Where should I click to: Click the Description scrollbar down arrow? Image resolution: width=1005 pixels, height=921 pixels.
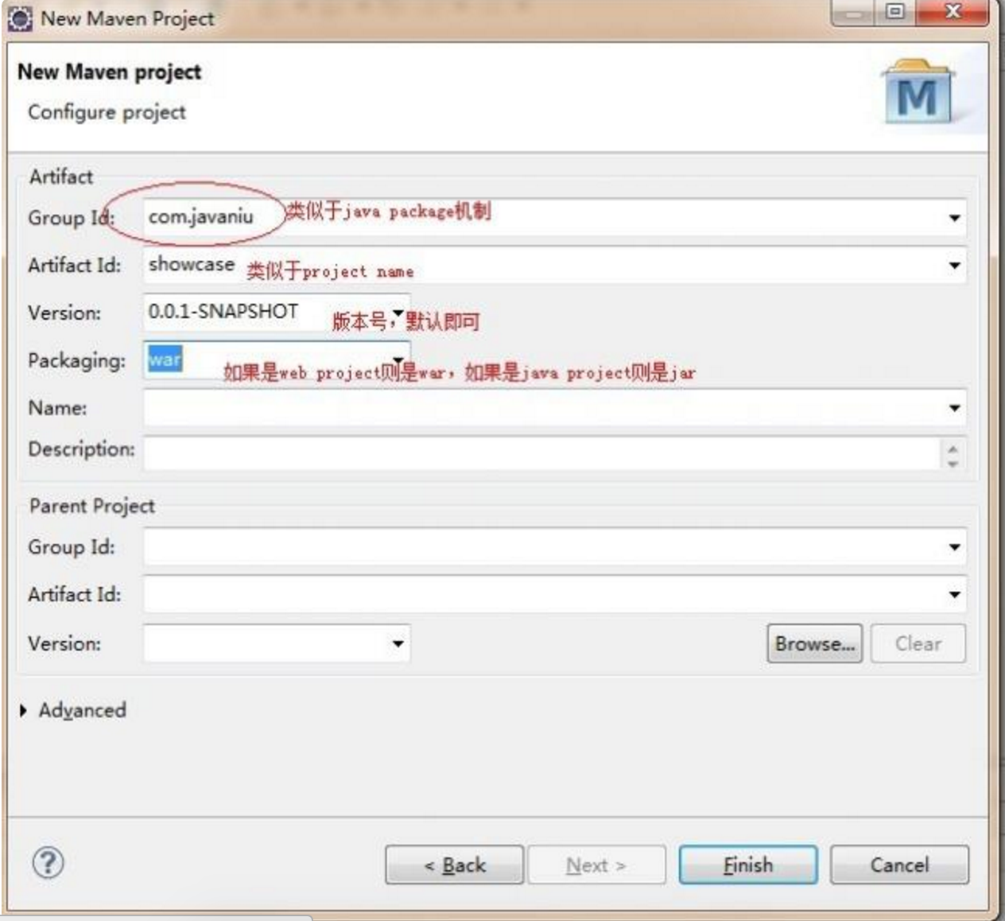953,462
